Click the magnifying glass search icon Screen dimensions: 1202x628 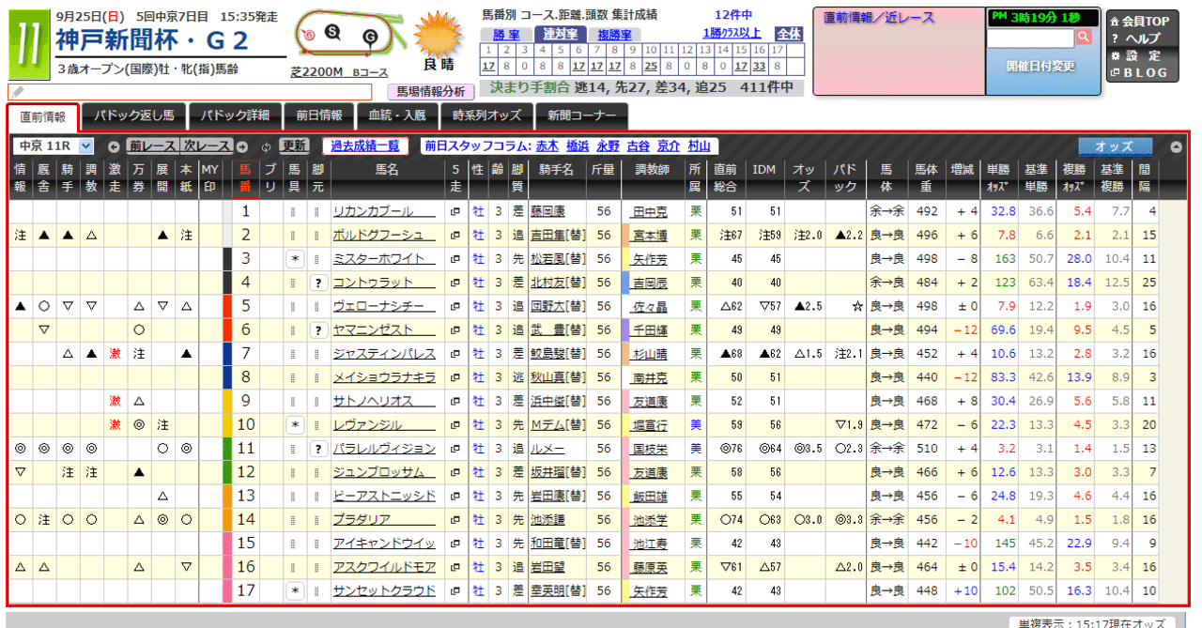coord(1083,38)
